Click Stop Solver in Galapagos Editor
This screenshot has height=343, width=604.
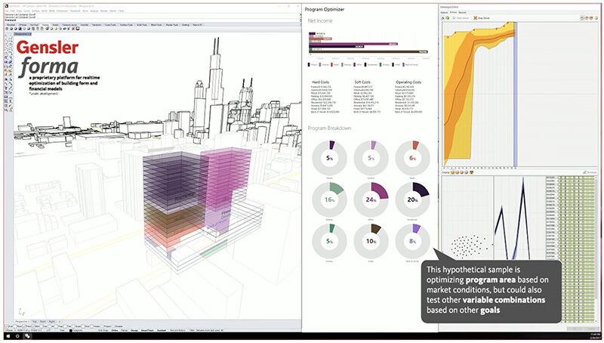(x=482, y=17)
